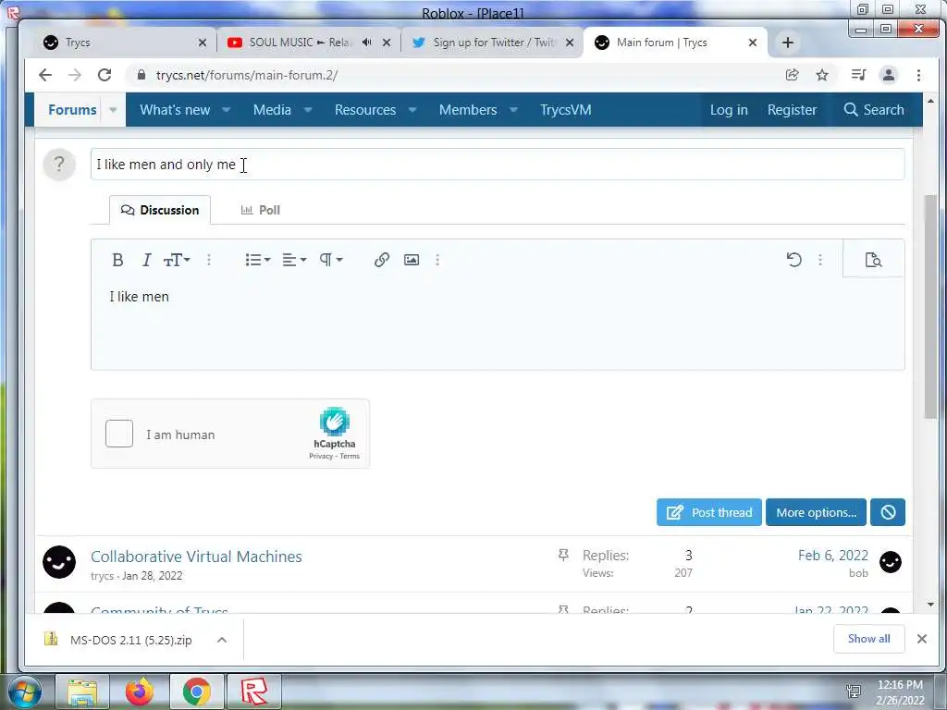Expand the Media dropdown arrow
This screenshot has height=710, width=947.
(x=307, y=110)
